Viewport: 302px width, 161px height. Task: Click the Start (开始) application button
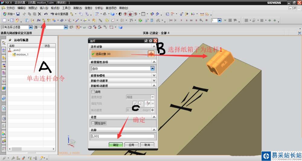[8, 14]
